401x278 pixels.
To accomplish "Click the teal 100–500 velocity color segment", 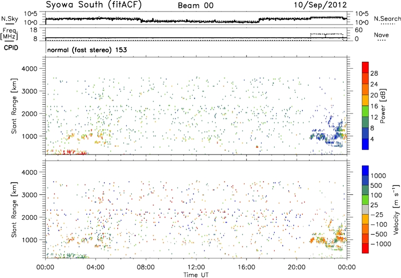I will click(x=365, y=190).
